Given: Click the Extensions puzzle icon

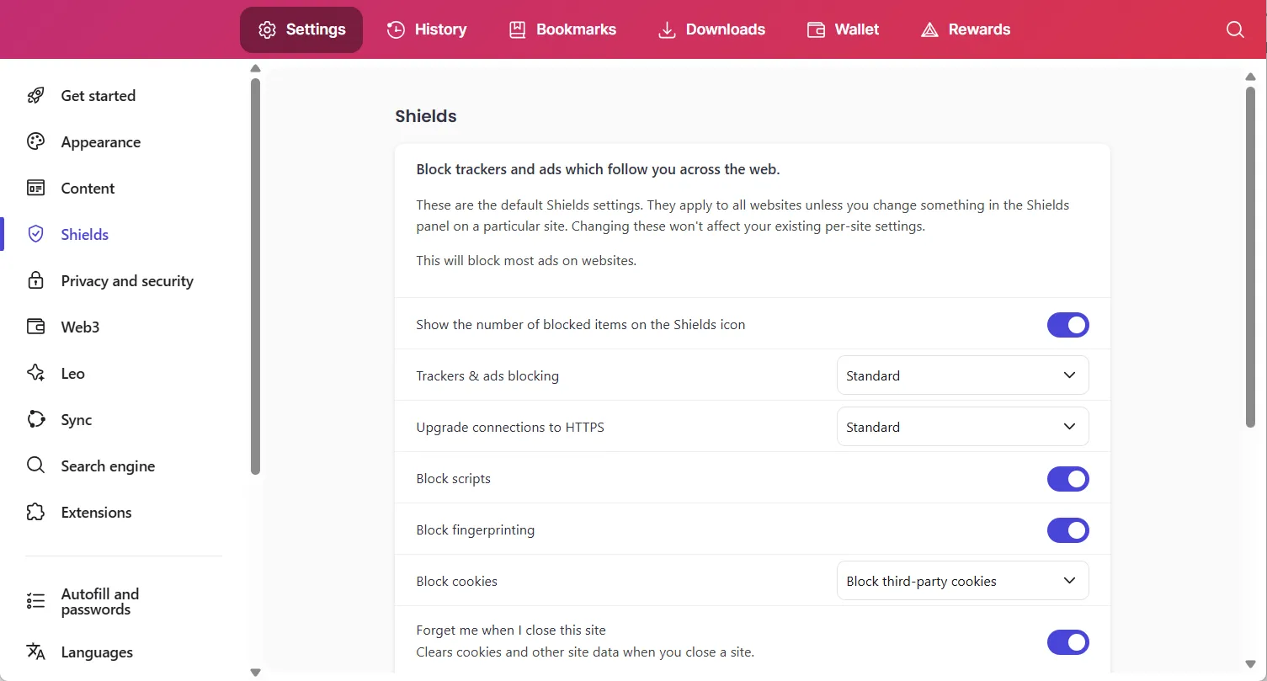Looking at the screenshot, I should pos(35,513).
